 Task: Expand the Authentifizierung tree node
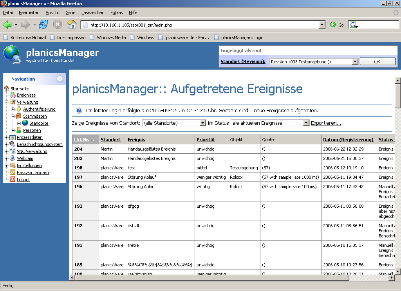pos(13,109)
